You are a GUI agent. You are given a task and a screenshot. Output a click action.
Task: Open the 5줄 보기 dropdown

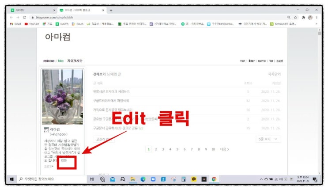pos(268,139)
